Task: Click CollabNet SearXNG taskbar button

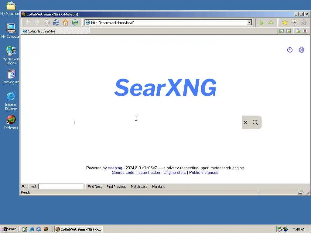Action: [78, 229]
